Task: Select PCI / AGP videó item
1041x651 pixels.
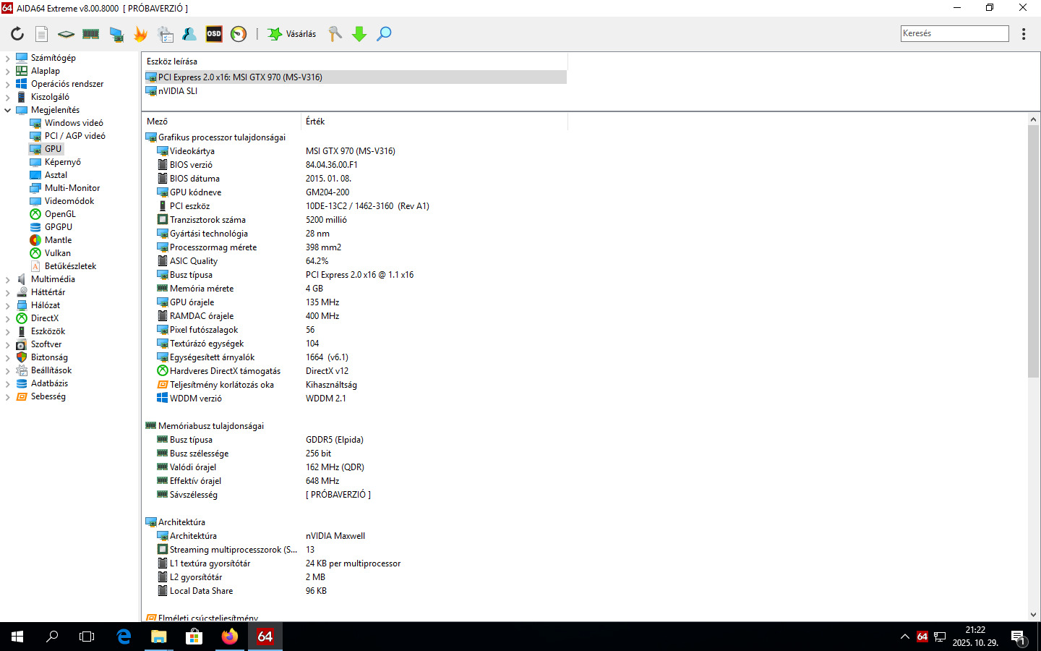Action: (x=74, y=136)
